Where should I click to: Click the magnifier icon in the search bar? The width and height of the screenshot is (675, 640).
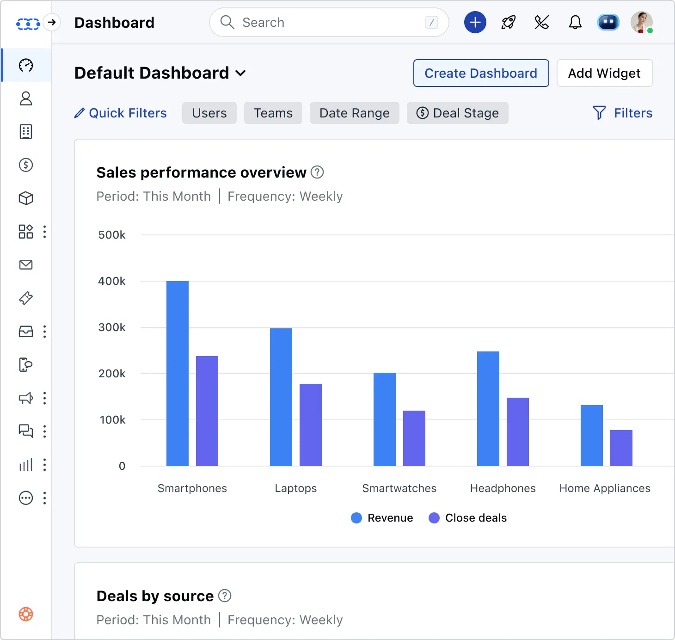[227, 22]
